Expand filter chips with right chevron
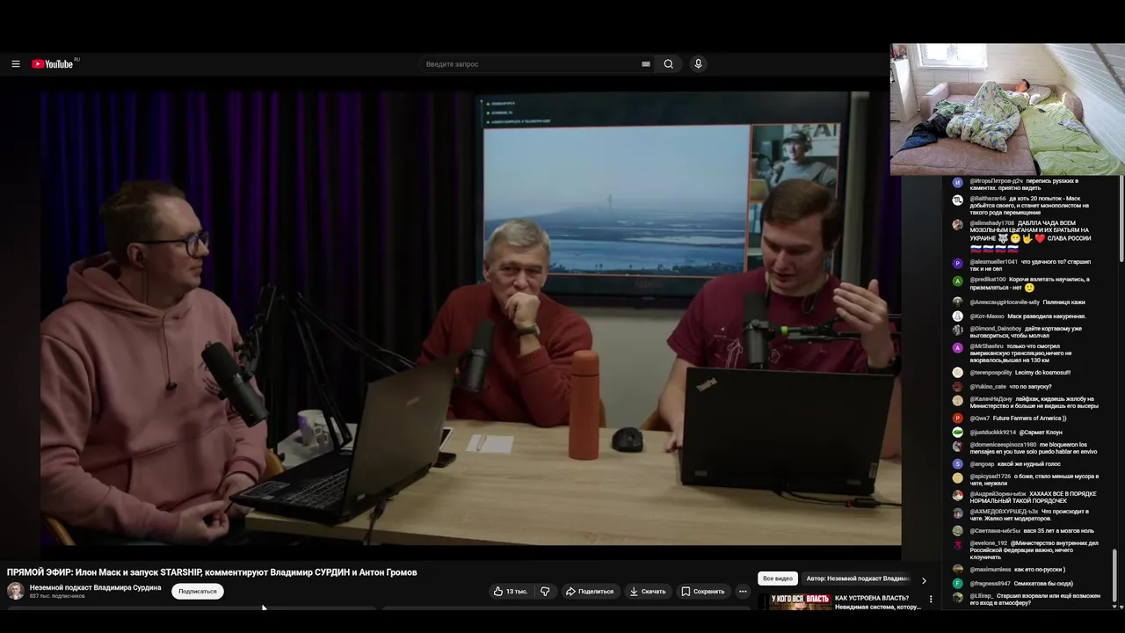This screenshot has width=1125, height=633. (x=924, y=580)
